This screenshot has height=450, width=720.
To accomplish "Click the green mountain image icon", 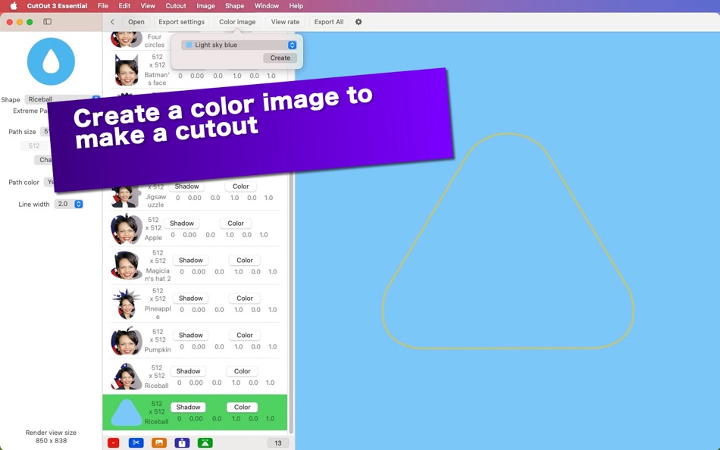I will click(x=205, y=442).
